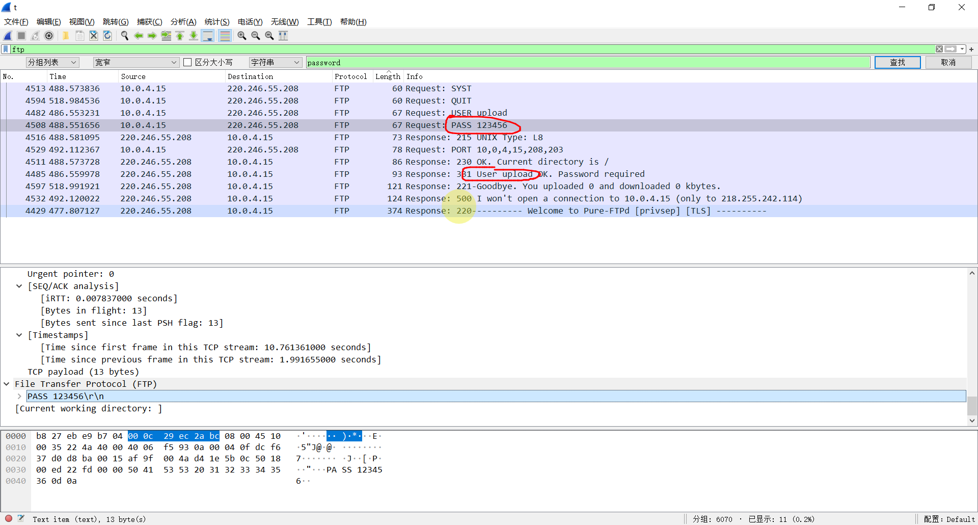The width and height of the screenshot is (978, 525).
Task: Reset text to normal size icon
Action: [x=269, y=36]
